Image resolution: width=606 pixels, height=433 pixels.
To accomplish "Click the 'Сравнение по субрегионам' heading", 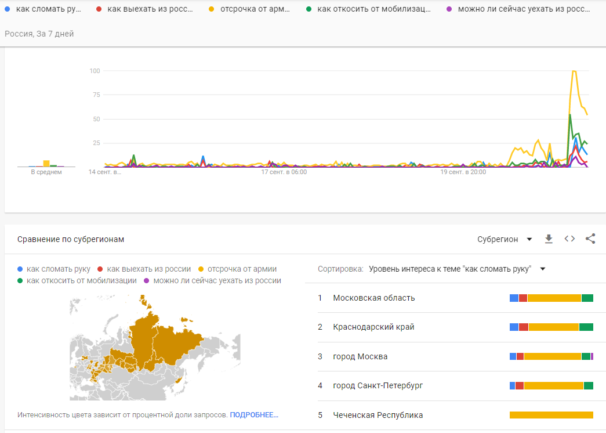I will coord(71,239).
